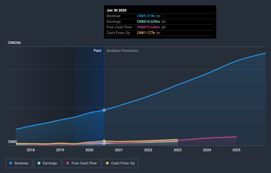271x173 pixels.
Task: Click the Analysts Forecasts label
Action: tap(122, 51)
